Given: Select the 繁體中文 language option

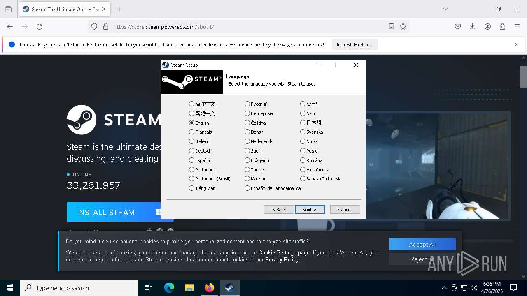Looking at the screenshot, I should [x=202, y=113].
